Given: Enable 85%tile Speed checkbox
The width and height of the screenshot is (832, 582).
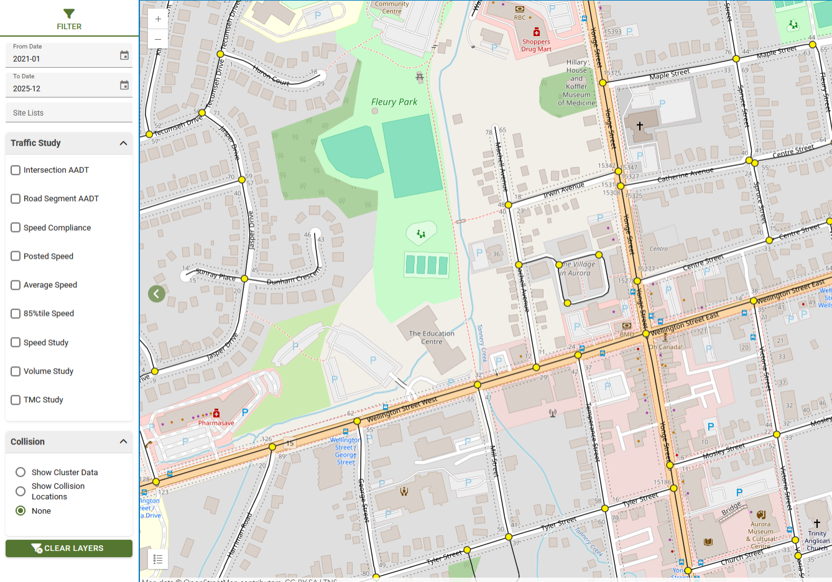Looking at the screenshot, I should 16,313.
